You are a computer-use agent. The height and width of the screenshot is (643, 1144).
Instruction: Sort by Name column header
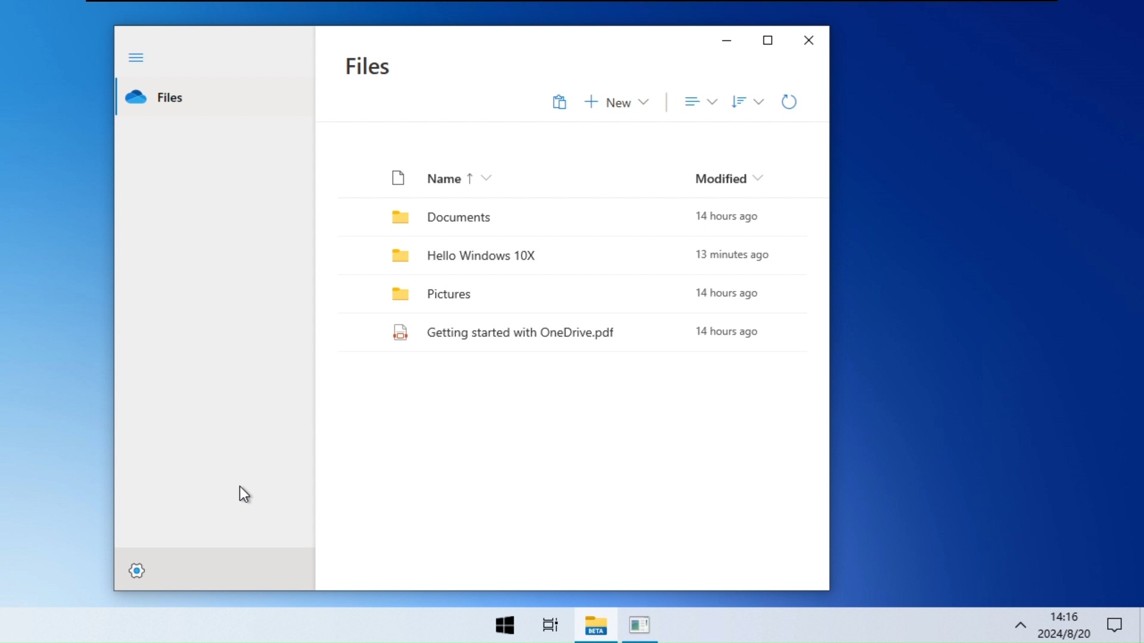pos(444,179)
